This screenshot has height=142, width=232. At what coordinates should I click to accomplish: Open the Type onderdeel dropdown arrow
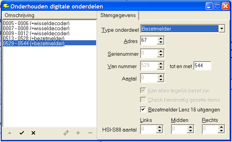[222, 29]
